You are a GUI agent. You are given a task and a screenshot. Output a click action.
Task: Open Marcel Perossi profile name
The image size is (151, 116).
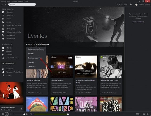pos(145,5)
